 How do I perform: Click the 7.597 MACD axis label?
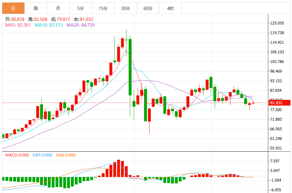275,161
